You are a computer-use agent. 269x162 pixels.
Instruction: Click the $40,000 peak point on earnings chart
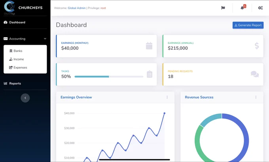(164, 113)
